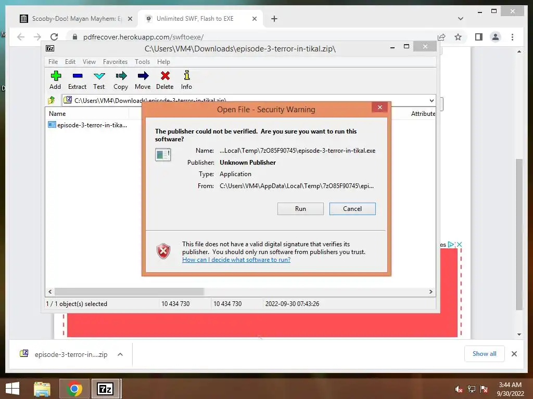533x399 pixels.
Task: Open the Chrome profile icon
Action: [x=496, y=37]
